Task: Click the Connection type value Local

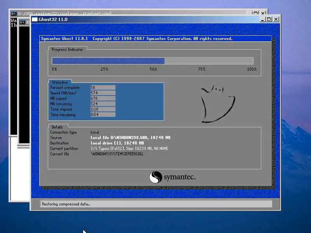Action: (x=95, y=132)
